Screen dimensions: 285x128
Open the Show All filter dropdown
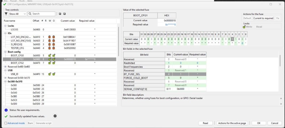coord(18,14)
